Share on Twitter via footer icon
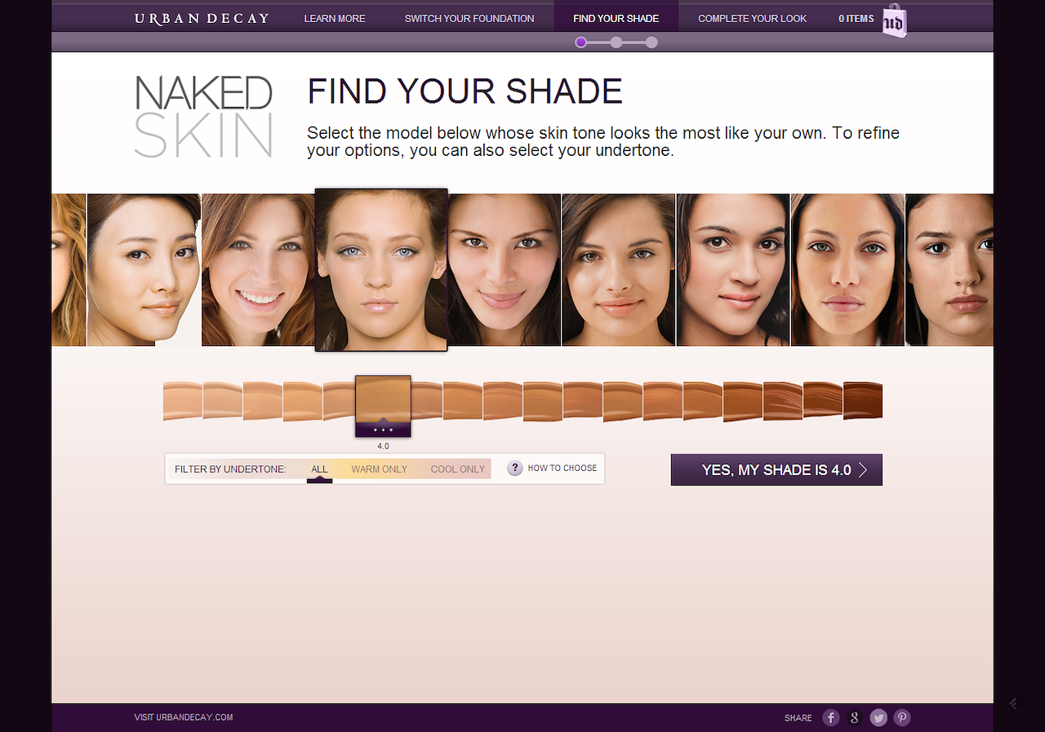Screen dimensions: 1045x732 [x=878, y=717]
